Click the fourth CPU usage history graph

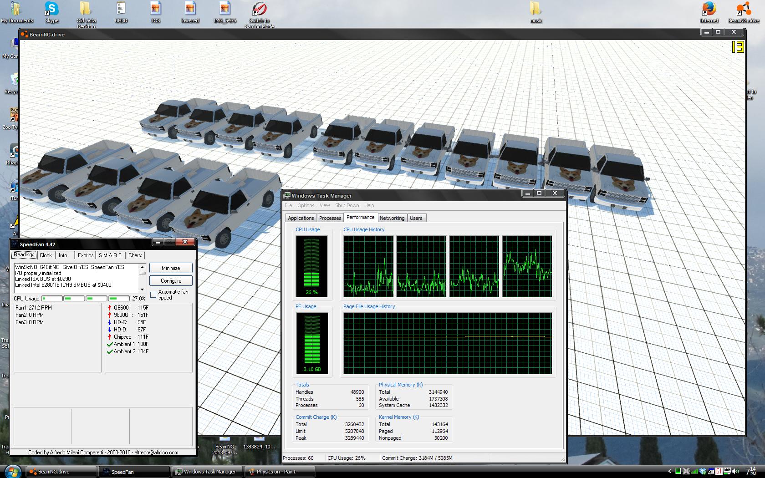[527, 266]
